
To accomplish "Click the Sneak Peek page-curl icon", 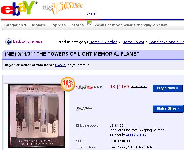I will (90, 23).
